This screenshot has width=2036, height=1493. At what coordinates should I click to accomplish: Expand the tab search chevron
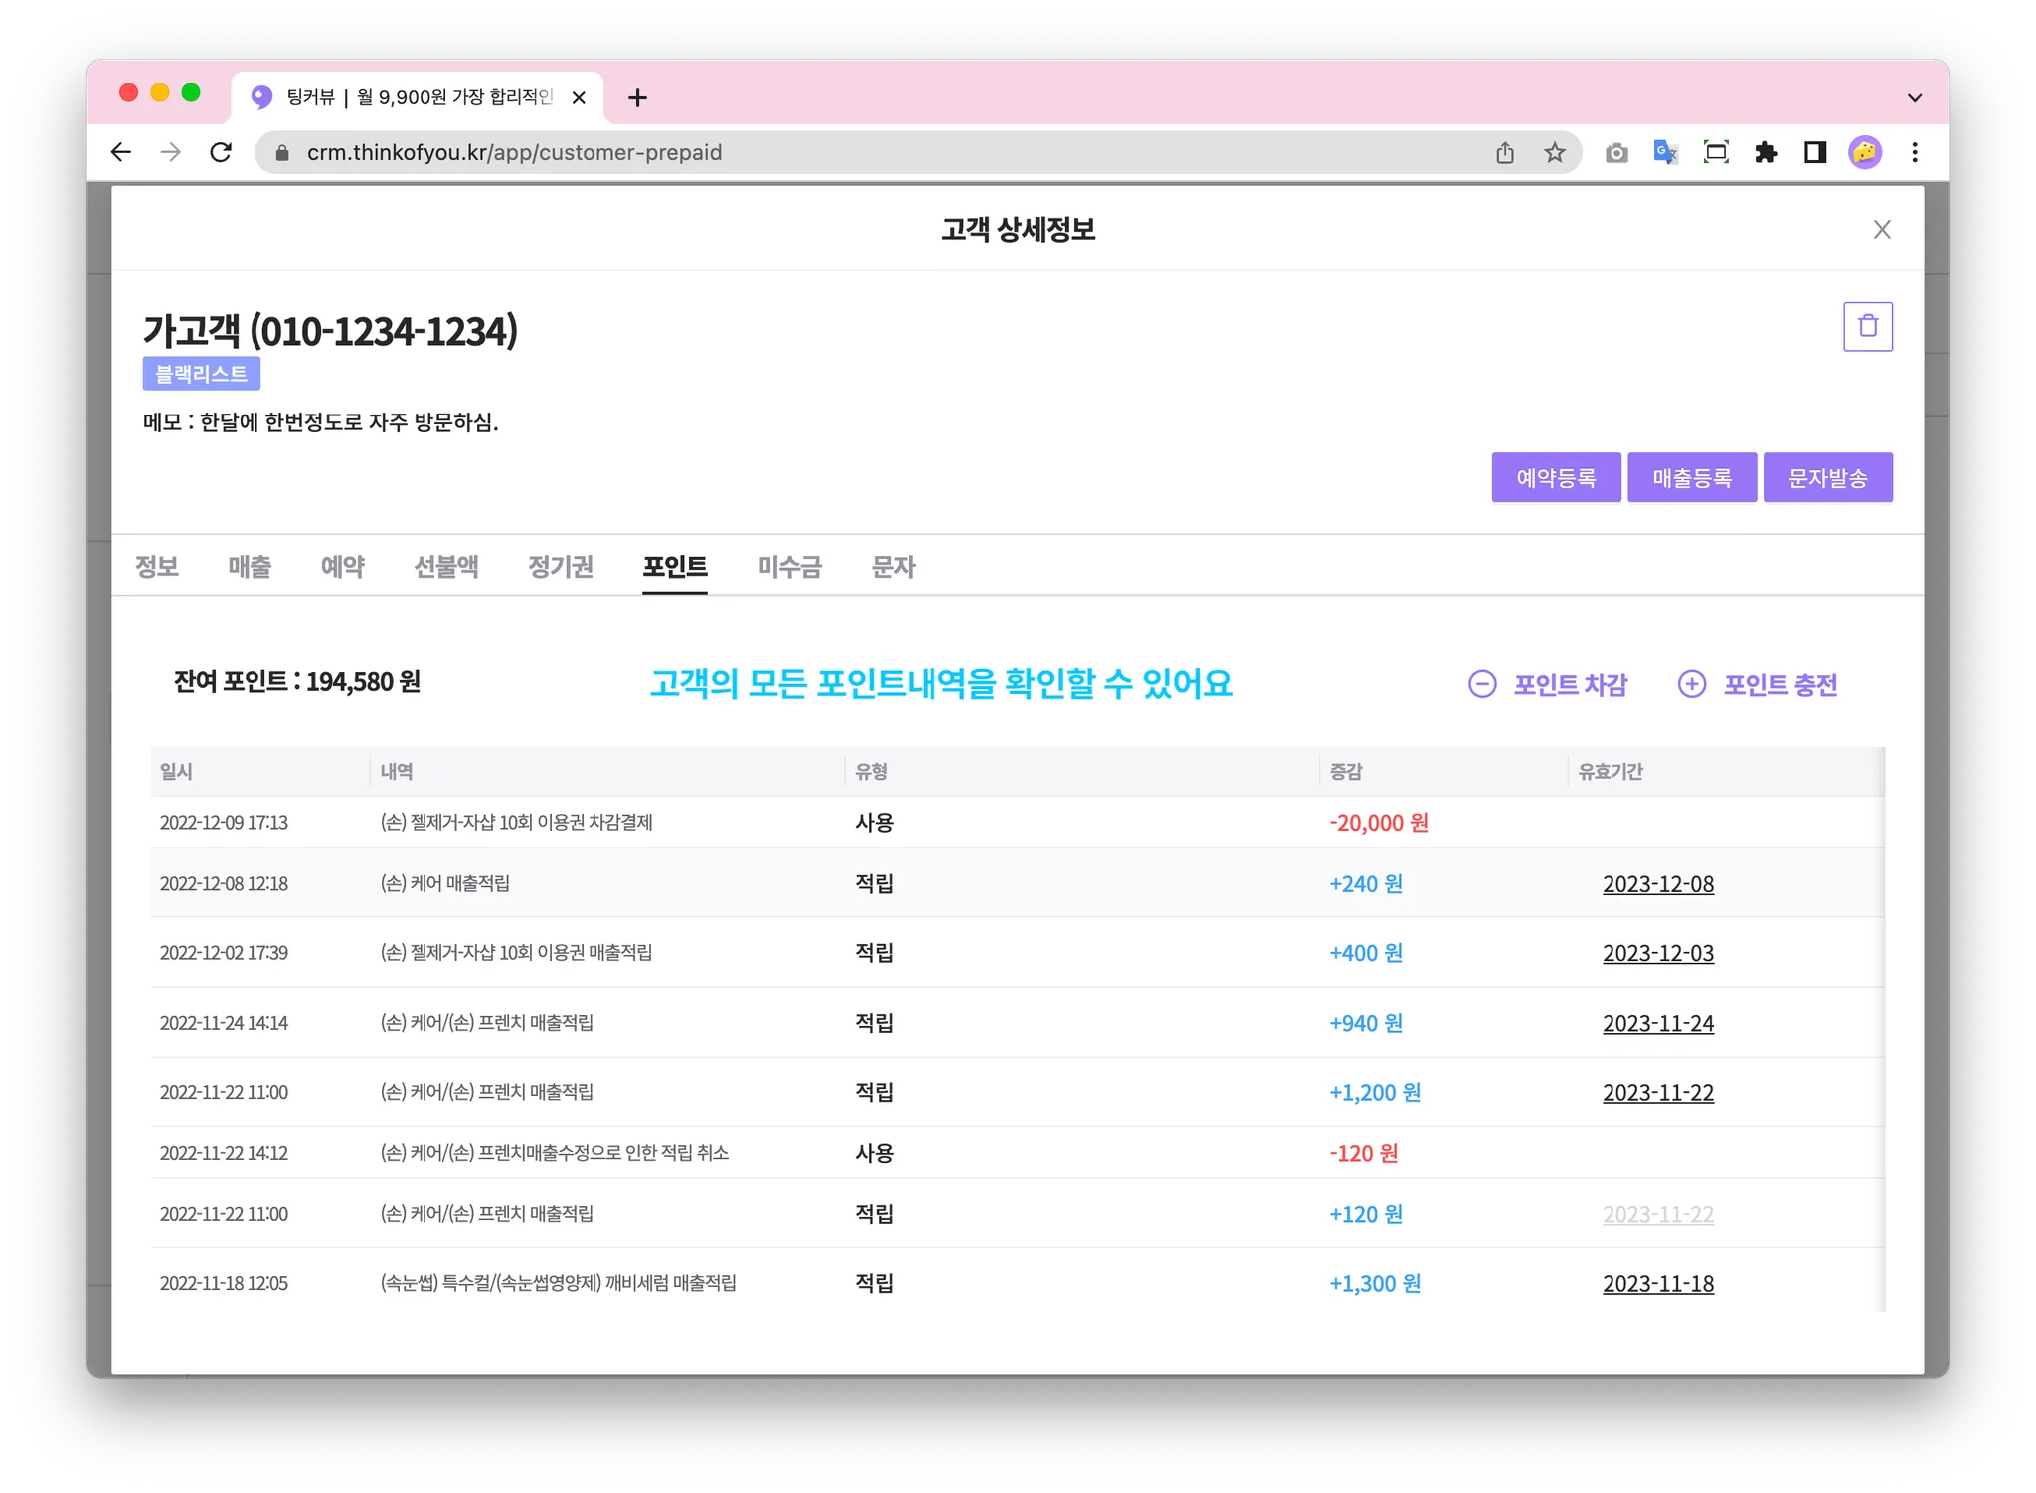tap(1915, 97)
